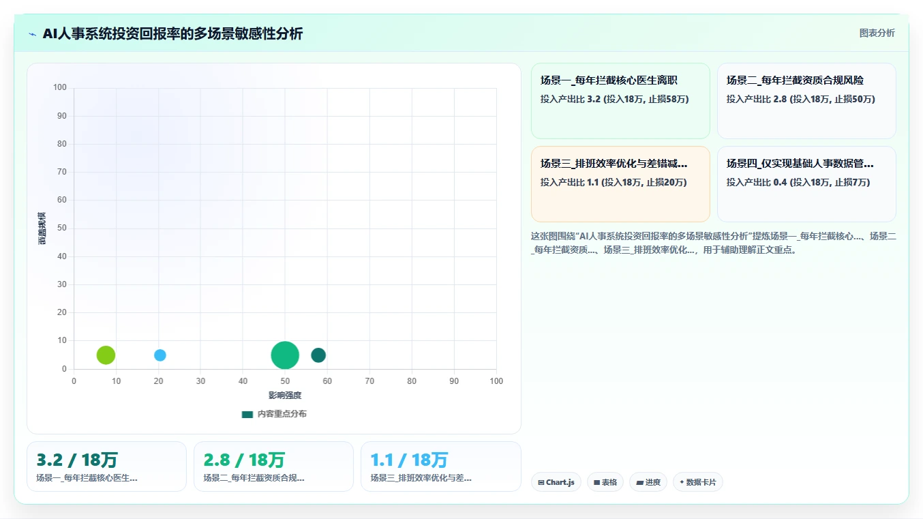This screenshot has width=923, height=519.
Task: Click the heading AI人事系统投资回报率的多场景敏感性分析
Action: (172, 33)
